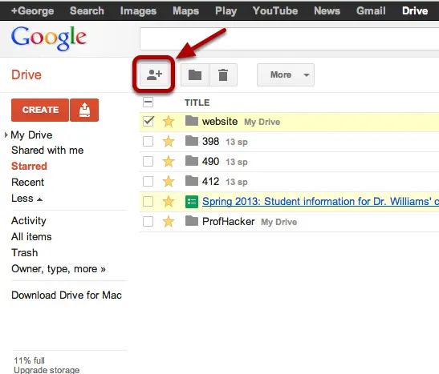Toggle the select-all checkbox beside TITLE
This screenshot has height=374, width=439.
(x=148, y=102)
